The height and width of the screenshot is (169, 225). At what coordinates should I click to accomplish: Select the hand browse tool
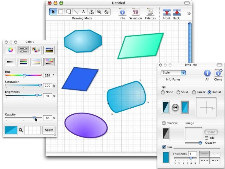tap(106, 12)
